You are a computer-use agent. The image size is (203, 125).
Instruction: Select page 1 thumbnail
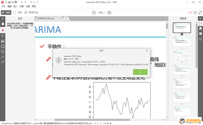182,28
